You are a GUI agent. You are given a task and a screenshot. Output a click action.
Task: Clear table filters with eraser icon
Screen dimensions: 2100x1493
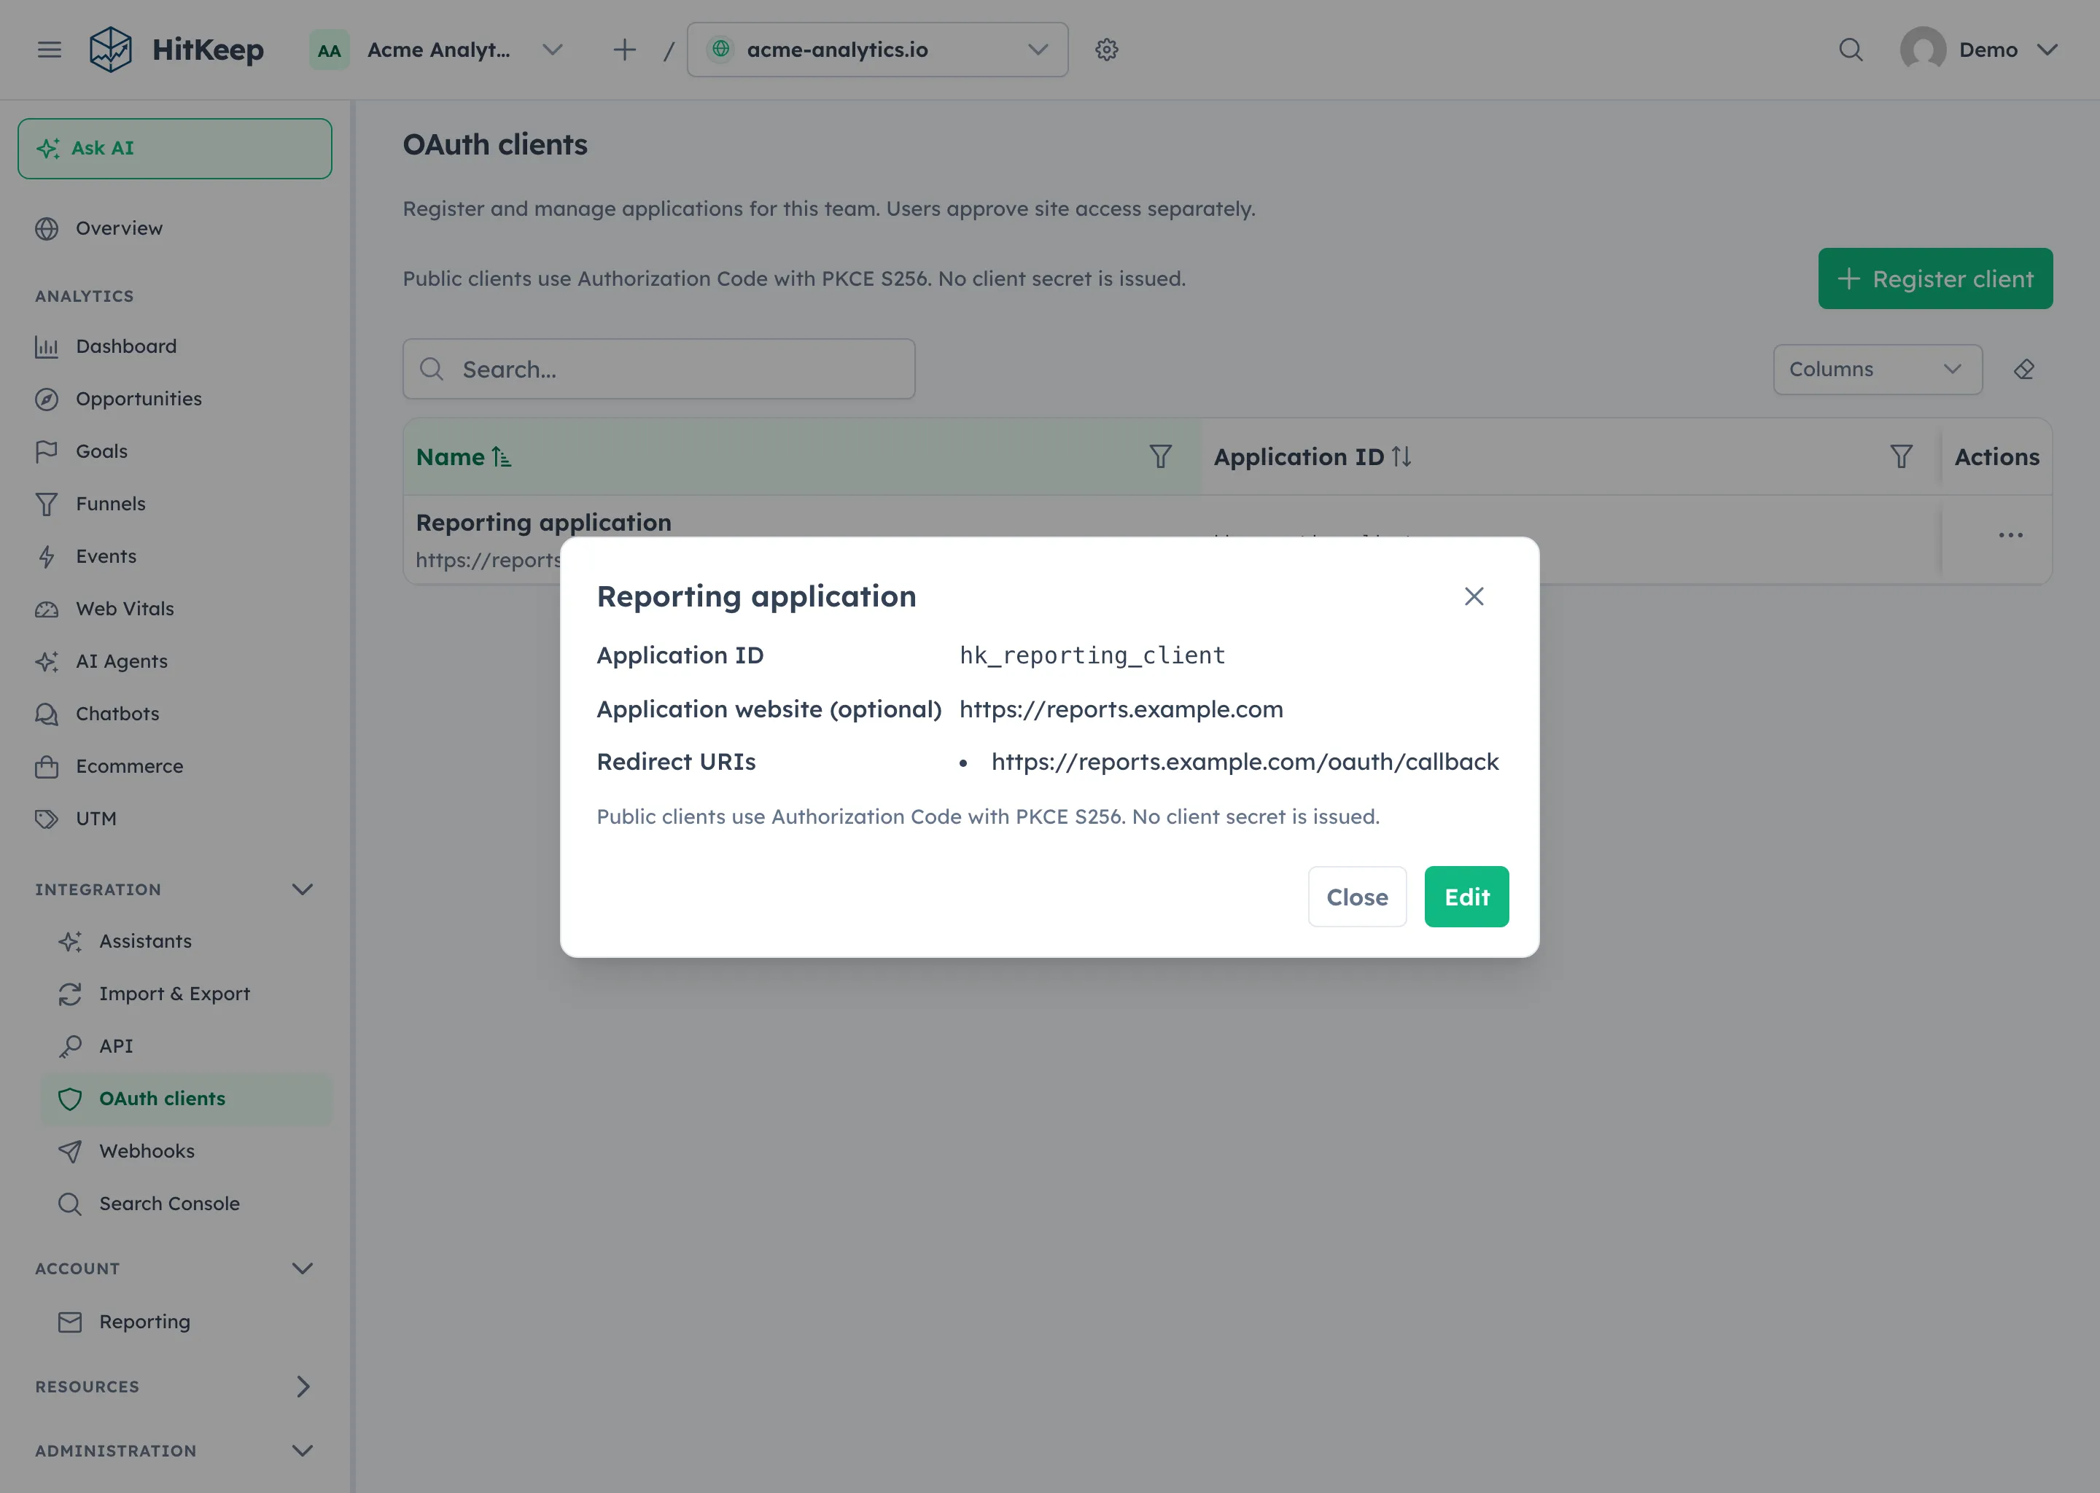[x=2023, y=370]
